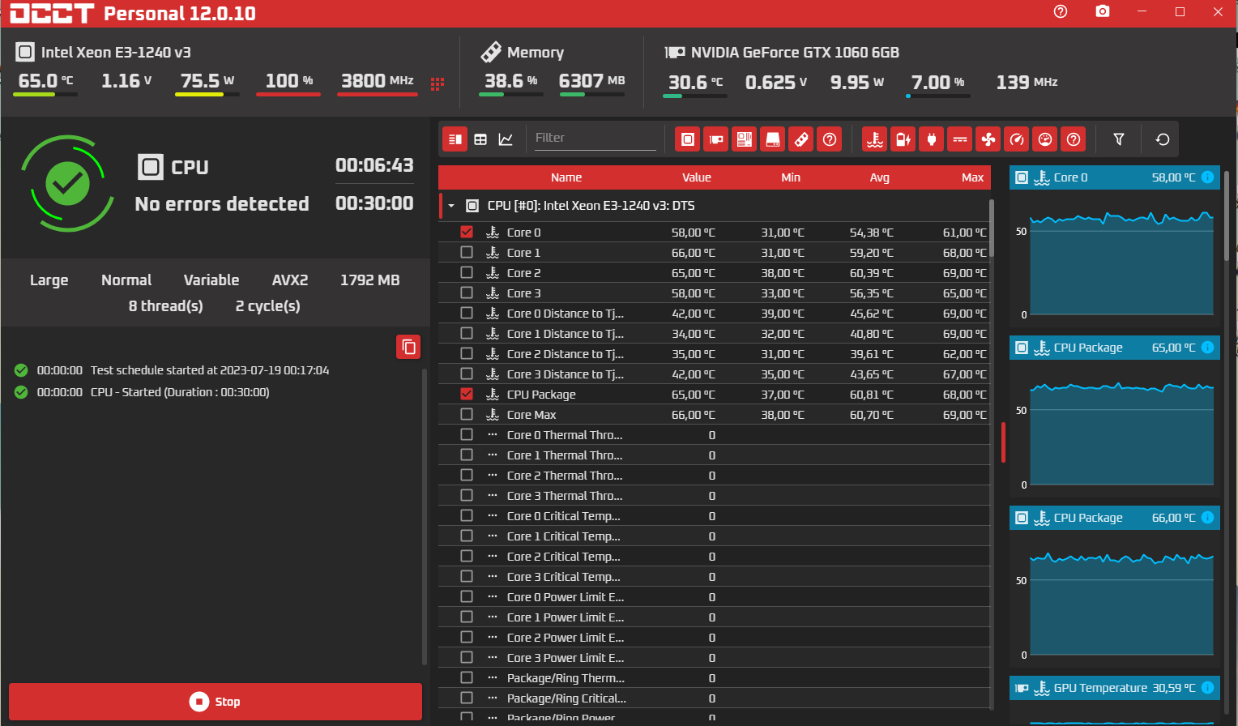
Task: Check the Core 1 temperature row
Action: tap(467, 252)
